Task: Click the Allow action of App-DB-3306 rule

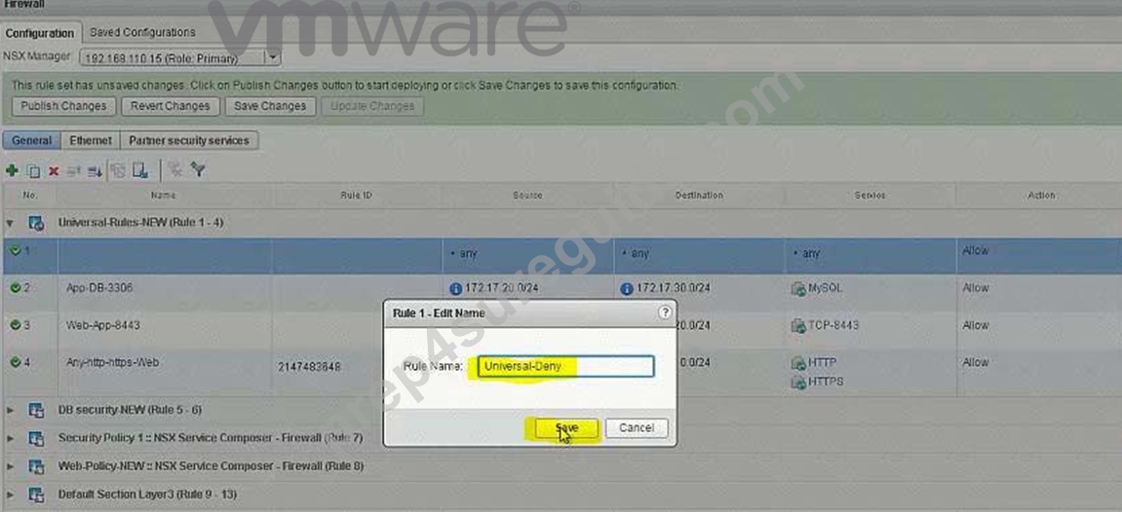Action: click(x=976, y=288)
